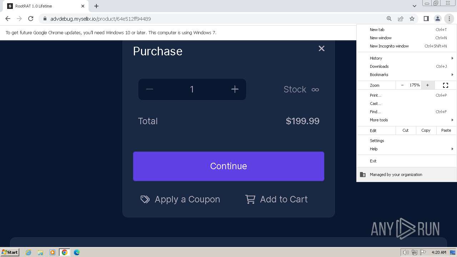The height and width of the screenshot is (257, 457).
Task: Open Microsoft Edge from taskbar
Action: click(x=77, y=252)
